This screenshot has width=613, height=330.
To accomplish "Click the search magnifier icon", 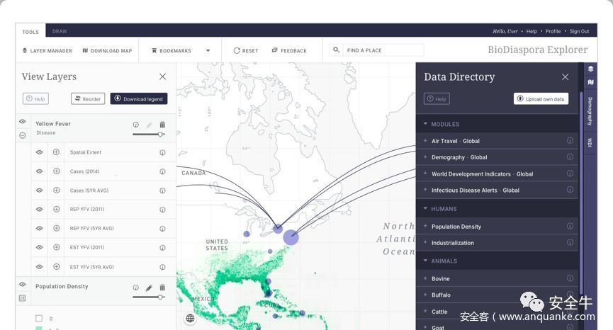I will (336, 50).
